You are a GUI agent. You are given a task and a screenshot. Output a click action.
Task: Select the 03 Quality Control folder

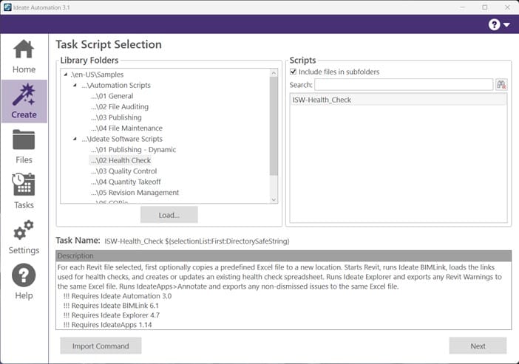(x=123, y=171)
